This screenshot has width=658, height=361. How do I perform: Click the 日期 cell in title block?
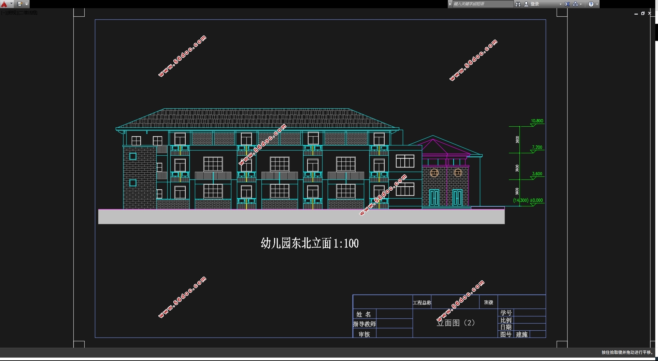[x=506, y=327]
